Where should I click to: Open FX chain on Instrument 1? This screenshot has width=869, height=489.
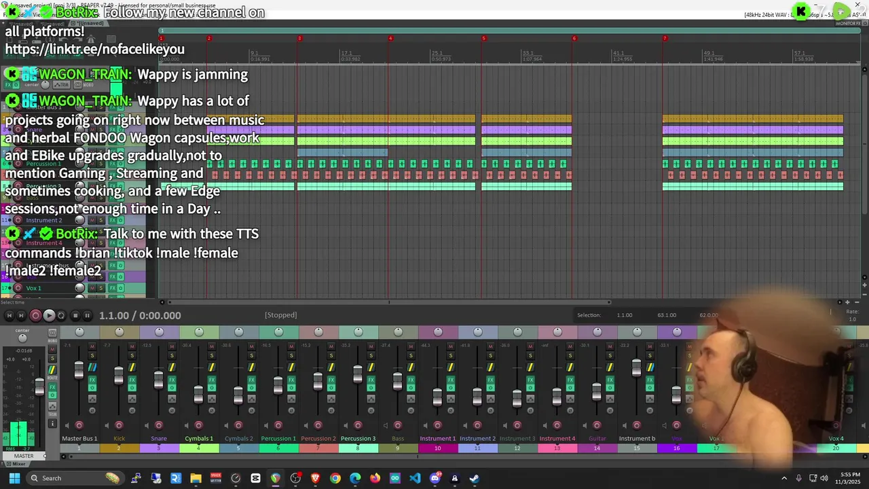coord(451,380)
